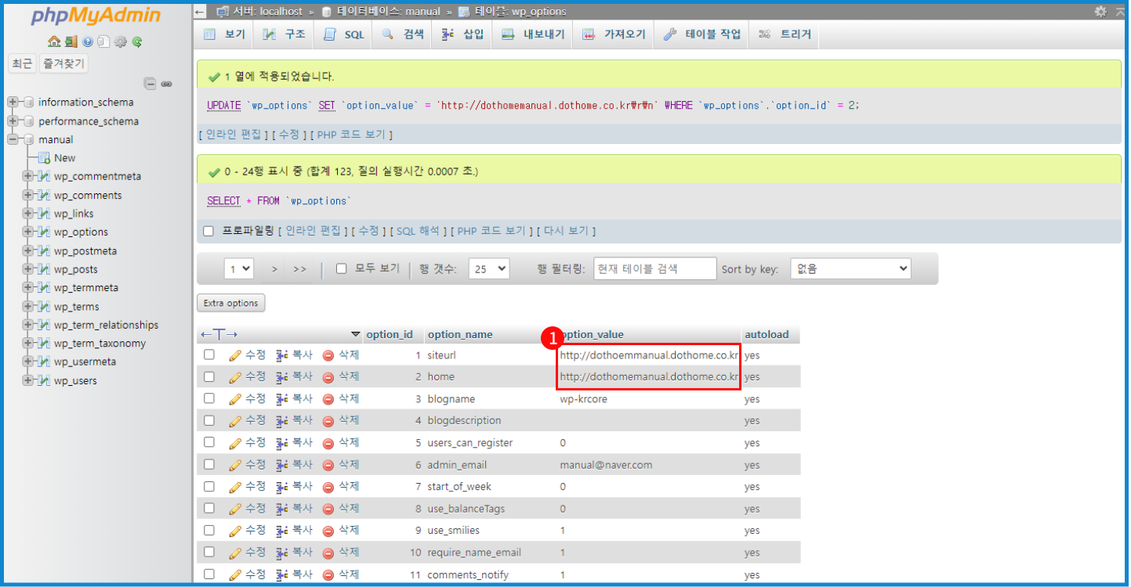This screenshot has height=587, width=1131.
Task: Check the checkbox for the siteurl row
Action: click(x=209, y=355)
